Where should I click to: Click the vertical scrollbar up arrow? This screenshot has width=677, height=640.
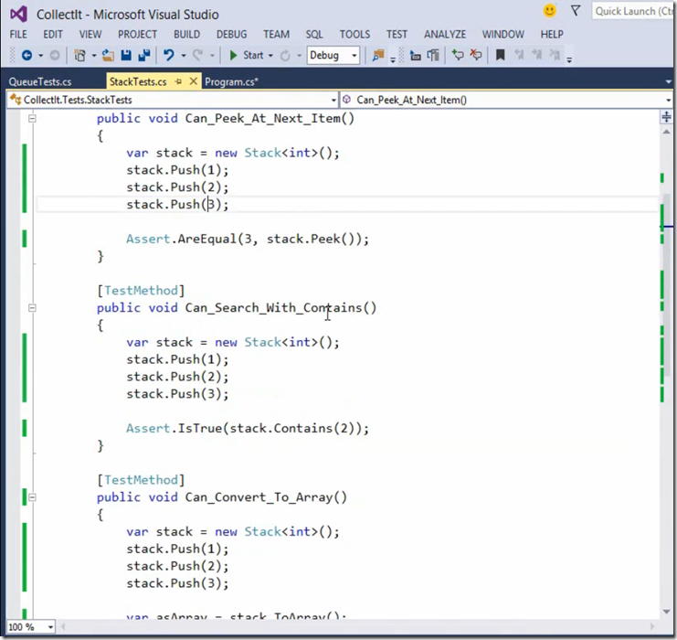point(667,133)
